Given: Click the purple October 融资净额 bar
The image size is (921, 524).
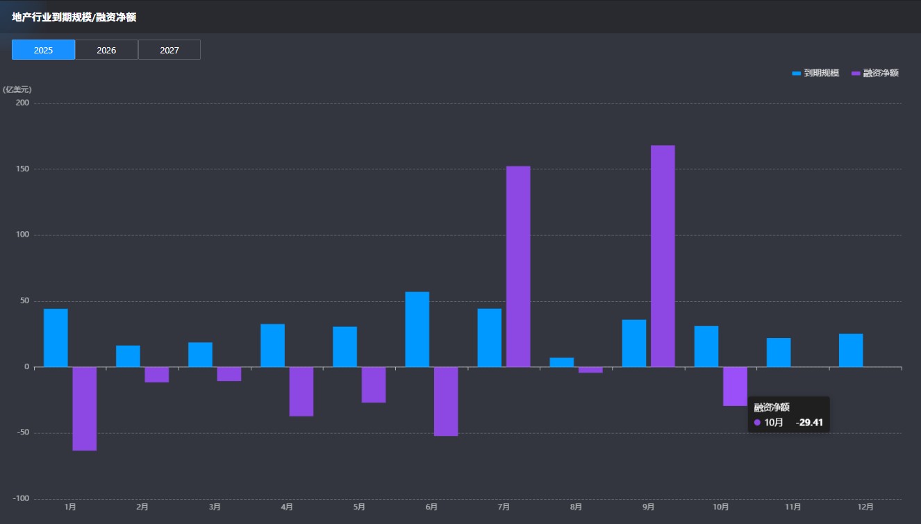Looking at the screenshot, I should pyautogui.click(x=735, y=385).
